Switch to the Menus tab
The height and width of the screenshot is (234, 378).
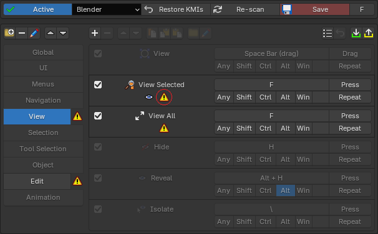tap(43, 84)
